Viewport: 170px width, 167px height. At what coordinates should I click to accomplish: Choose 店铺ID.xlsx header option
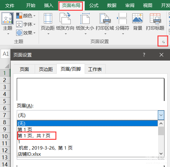pyautogui.click(x=87, y=154)
